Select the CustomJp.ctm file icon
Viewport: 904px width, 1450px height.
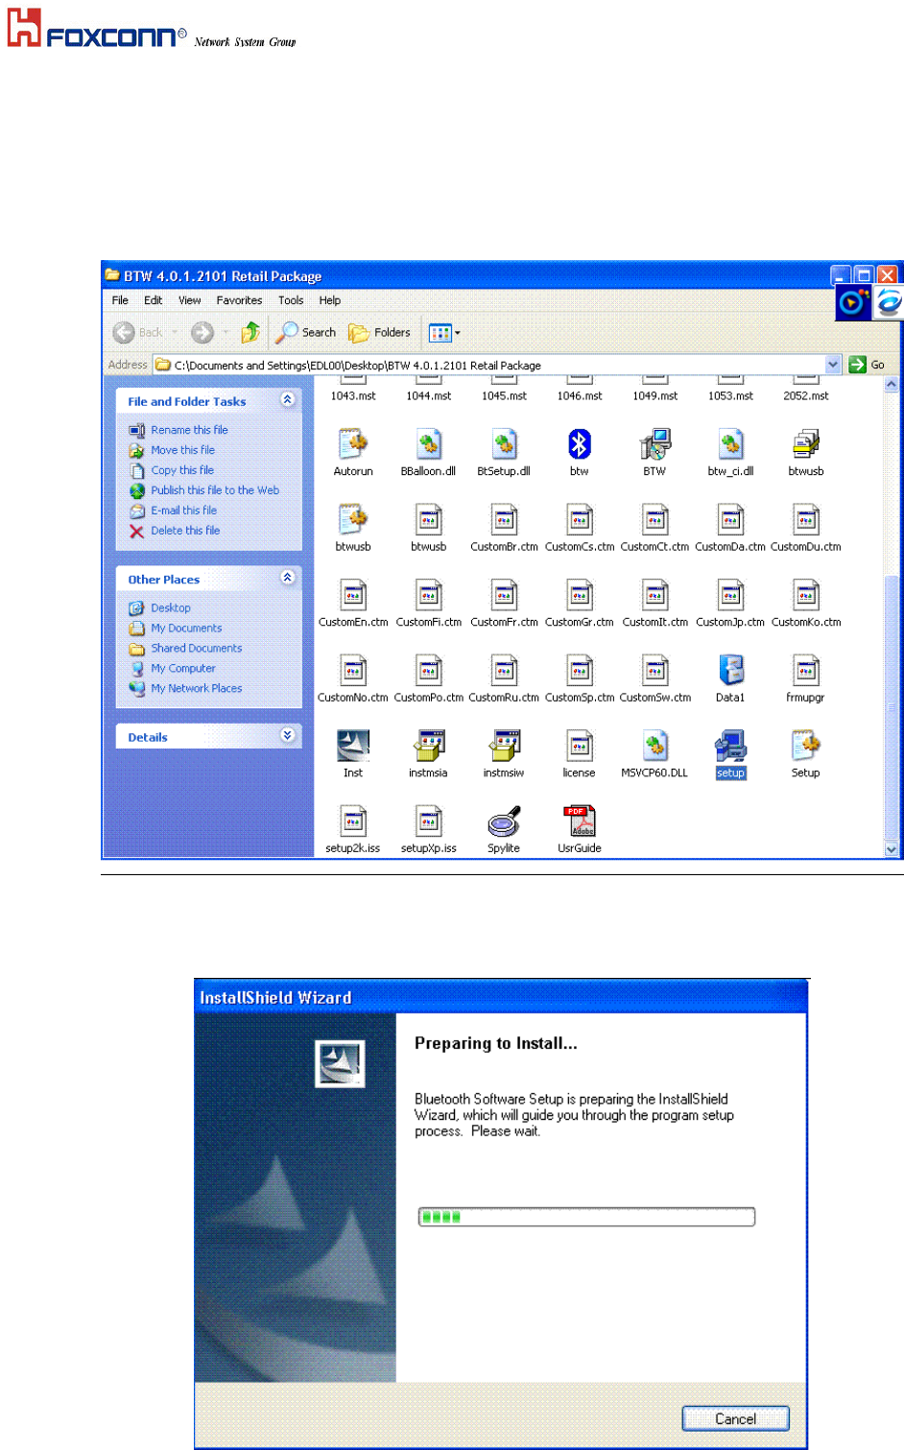click(x=730, y=596)
